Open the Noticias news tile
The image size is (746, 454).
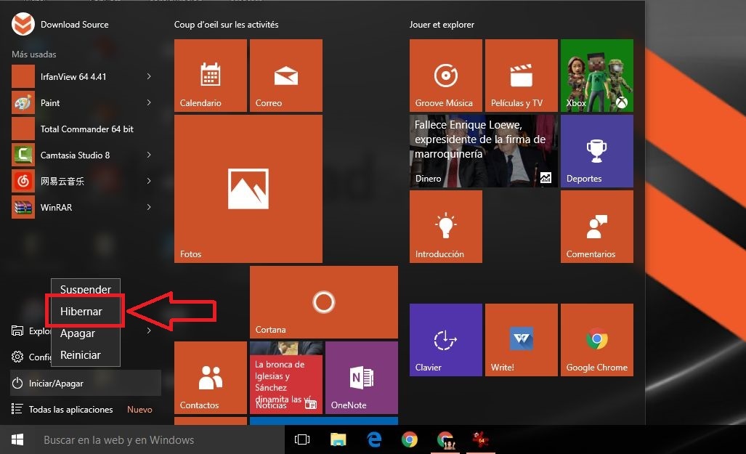[x=286, y=378]
